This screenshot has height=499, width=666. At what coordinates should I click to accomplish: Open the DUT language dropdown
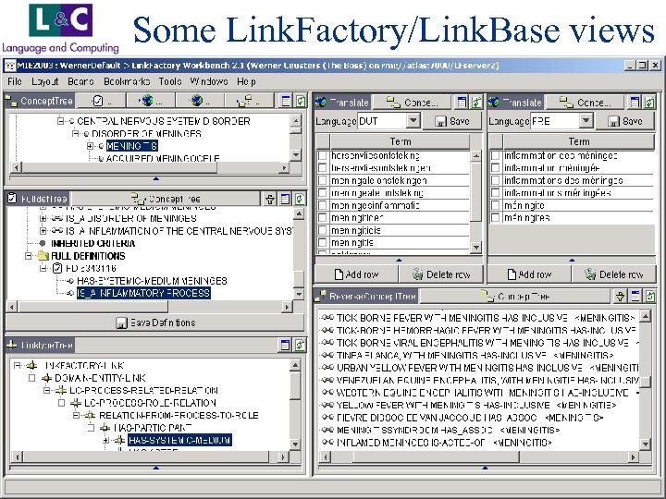click(x=413, y=121)
